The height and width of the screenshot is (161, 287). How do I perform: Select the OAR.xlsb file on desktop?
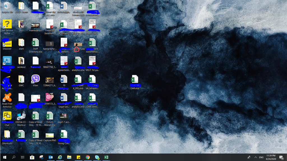tap(135, 82)
